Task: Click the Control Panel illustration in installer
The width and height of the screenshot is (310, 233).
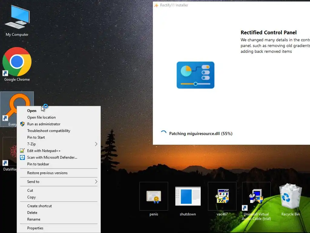Action: click(195, 75)
